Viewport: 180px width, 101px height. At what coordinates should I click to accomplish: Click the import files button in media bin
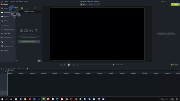(29, 42)
